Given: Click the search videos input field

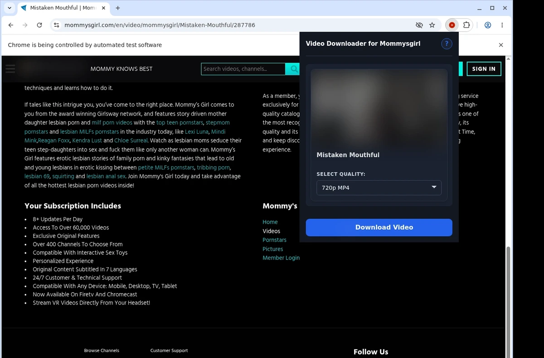Looking at the screenshot, I should [x=243, y=69].
